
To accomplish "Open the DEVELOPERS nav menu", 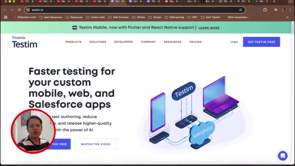I will pyautogui.click(x=123, y=42).
